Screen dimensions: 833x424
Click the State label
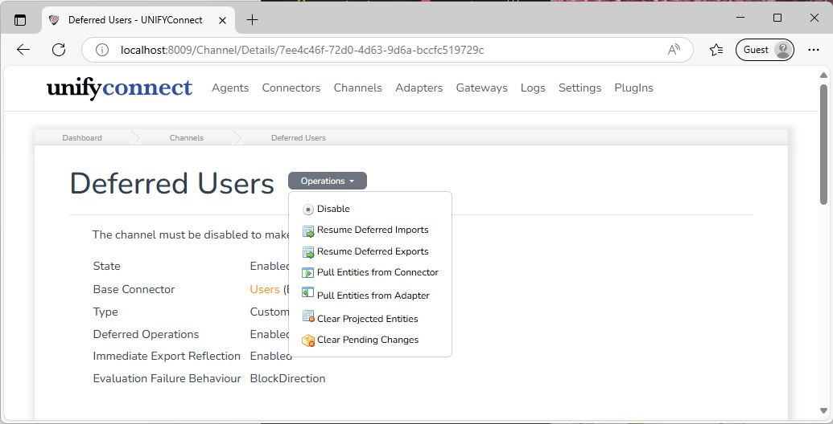(x=107, y=266)
